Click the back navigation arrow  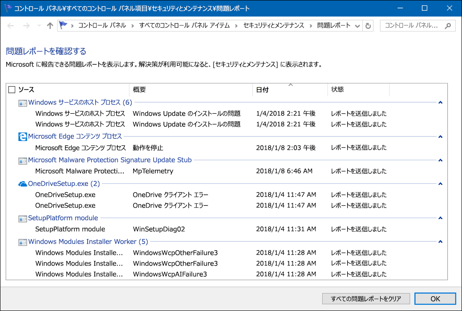click(x=10, y=26)
